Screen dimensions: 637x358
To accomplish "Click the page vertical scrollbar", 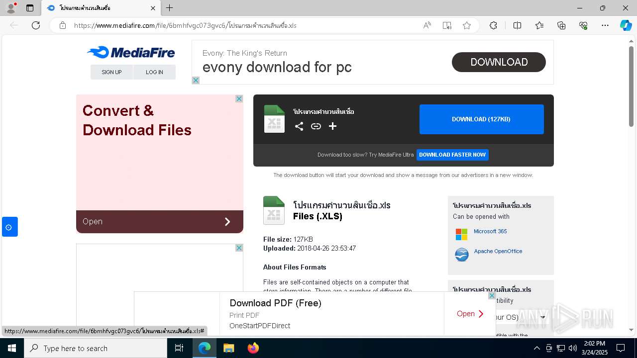I will click(x=631, y=87).
